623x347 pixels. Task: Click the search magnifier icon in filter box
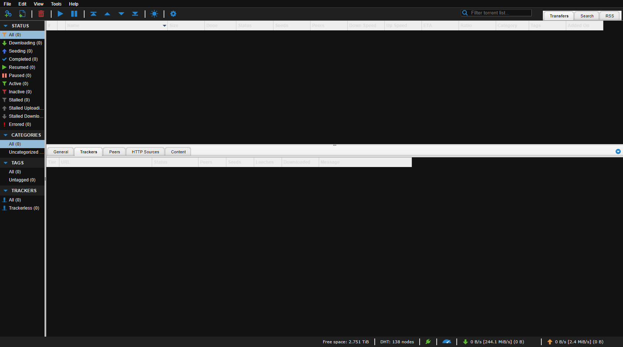(465, 13)
